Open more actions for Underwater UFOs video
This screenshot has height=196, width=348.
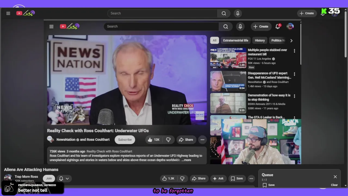coord(202,140)
